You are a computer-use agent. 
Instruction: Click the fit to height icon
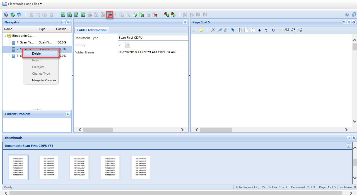tap(253, 30)
